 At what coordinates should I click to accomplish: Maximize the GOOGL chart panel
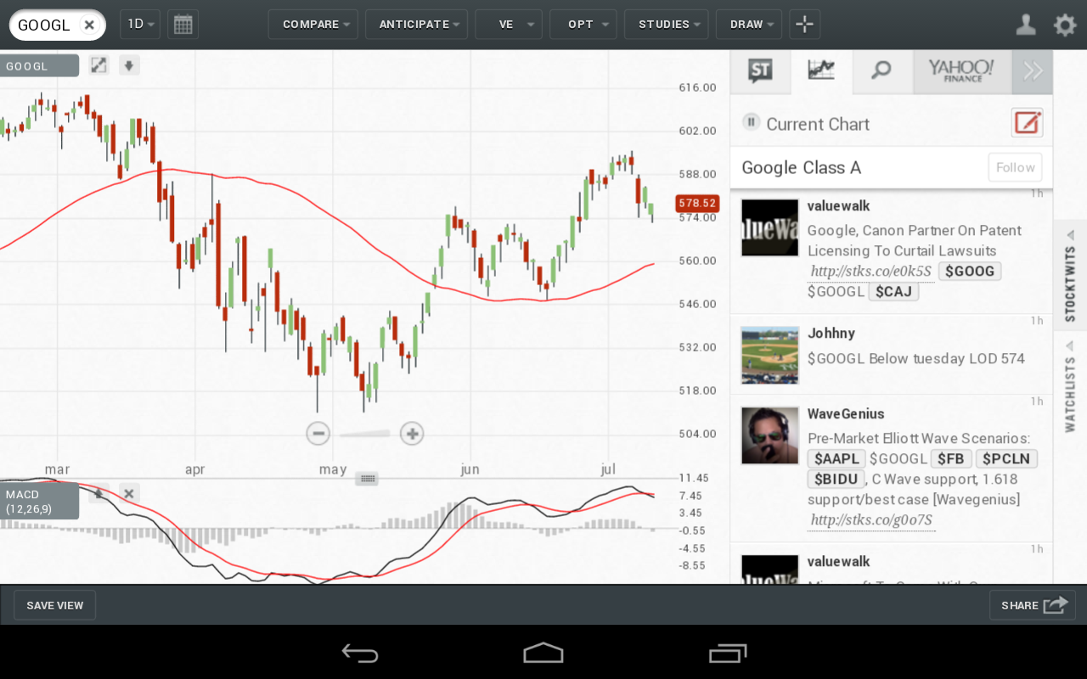(99, 65)
